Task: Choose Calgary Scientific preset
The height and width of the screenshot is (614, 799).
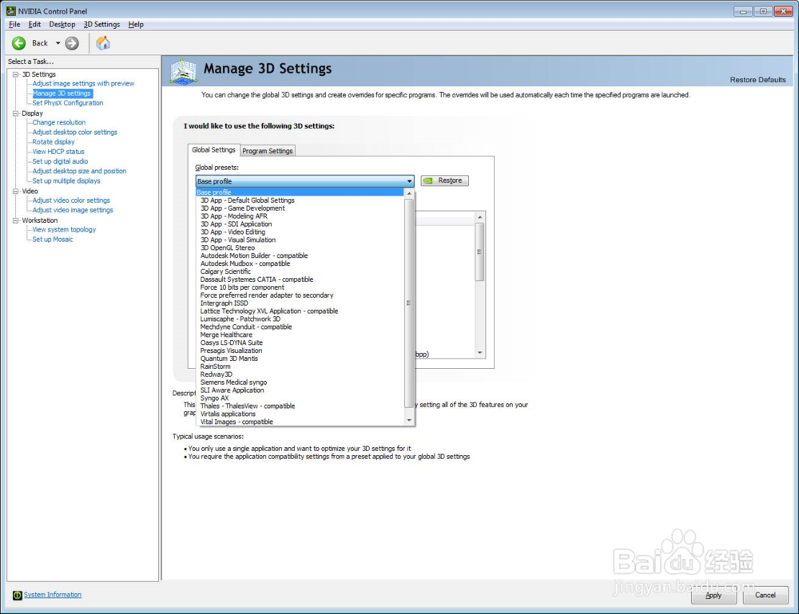Action: 225,271
